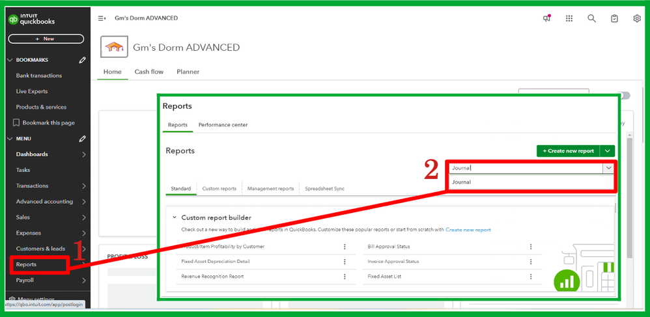Screen dimensions: 650x317
Task: Open Bill Approval Status report
Action: (388, 247)
